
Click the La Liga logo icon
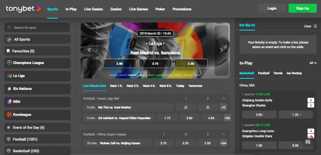(x=9, y=76)
